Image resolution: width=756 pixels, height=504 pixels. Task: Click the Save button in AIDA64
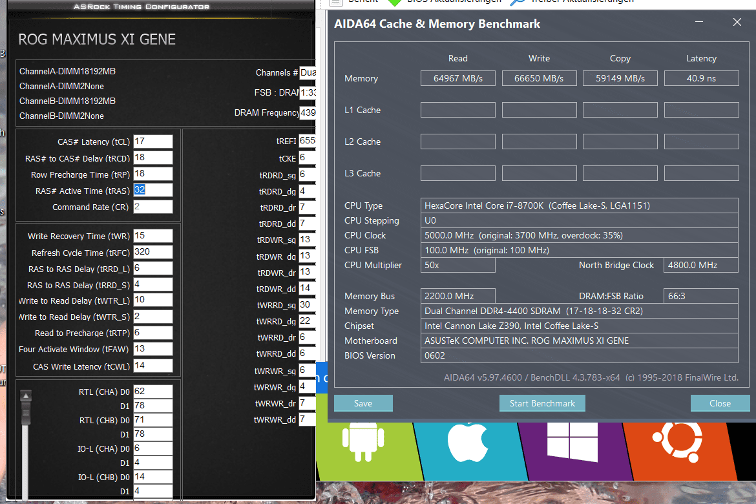363,403
